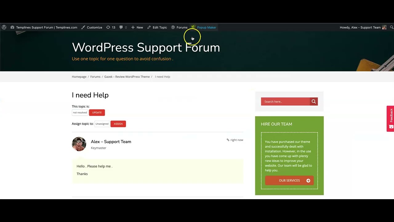Click the paintbrush icon beside Customize

83,27
